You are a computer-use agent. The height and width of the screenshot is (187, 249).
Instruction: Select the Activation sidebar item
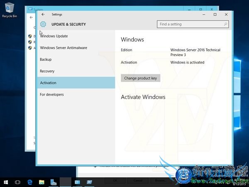click(76, 83)
